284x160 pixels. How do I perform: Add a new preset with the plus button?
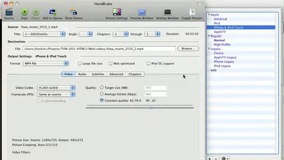tap(209, 158)
